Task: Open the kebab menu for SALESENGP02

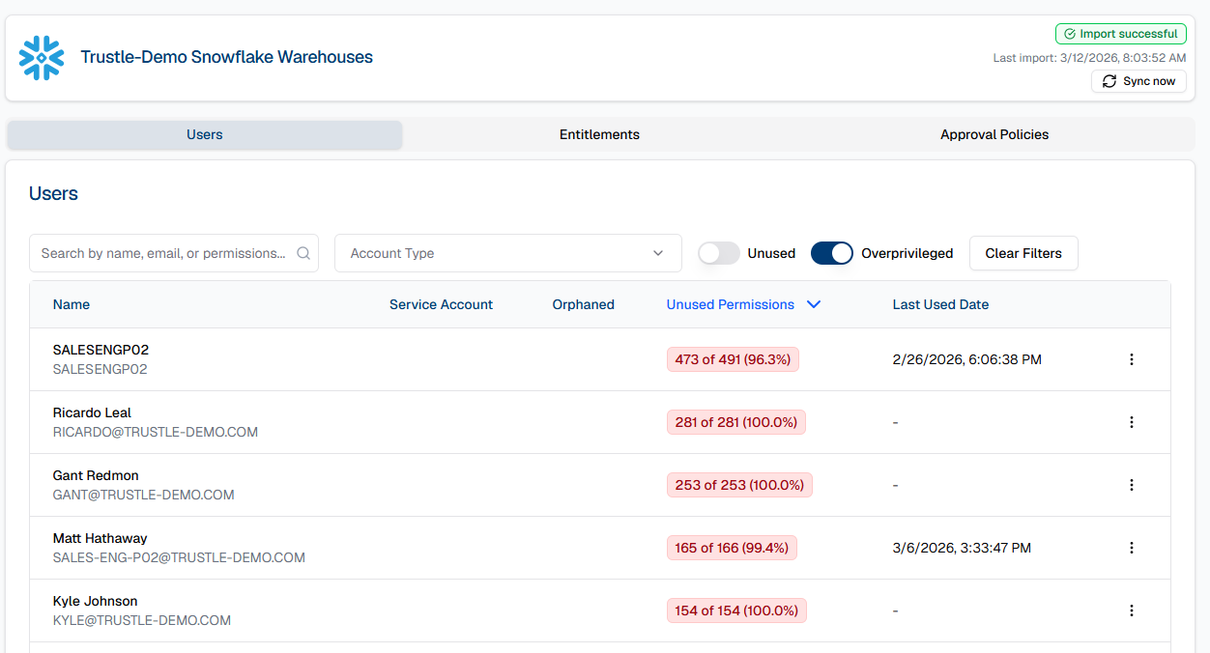Action: tap(1131, 358)
